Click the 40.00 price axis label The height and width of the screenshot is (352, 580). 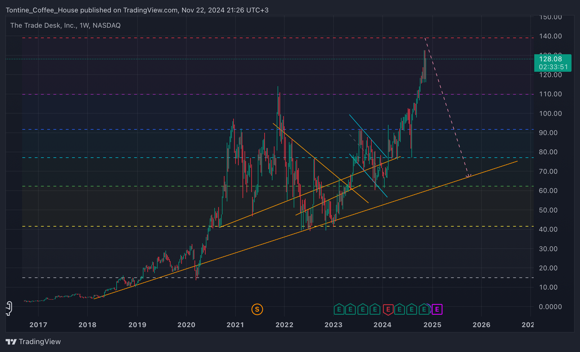click(548, 229)
